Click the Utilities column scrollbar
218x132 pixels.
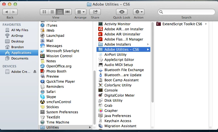click(153, 62)
